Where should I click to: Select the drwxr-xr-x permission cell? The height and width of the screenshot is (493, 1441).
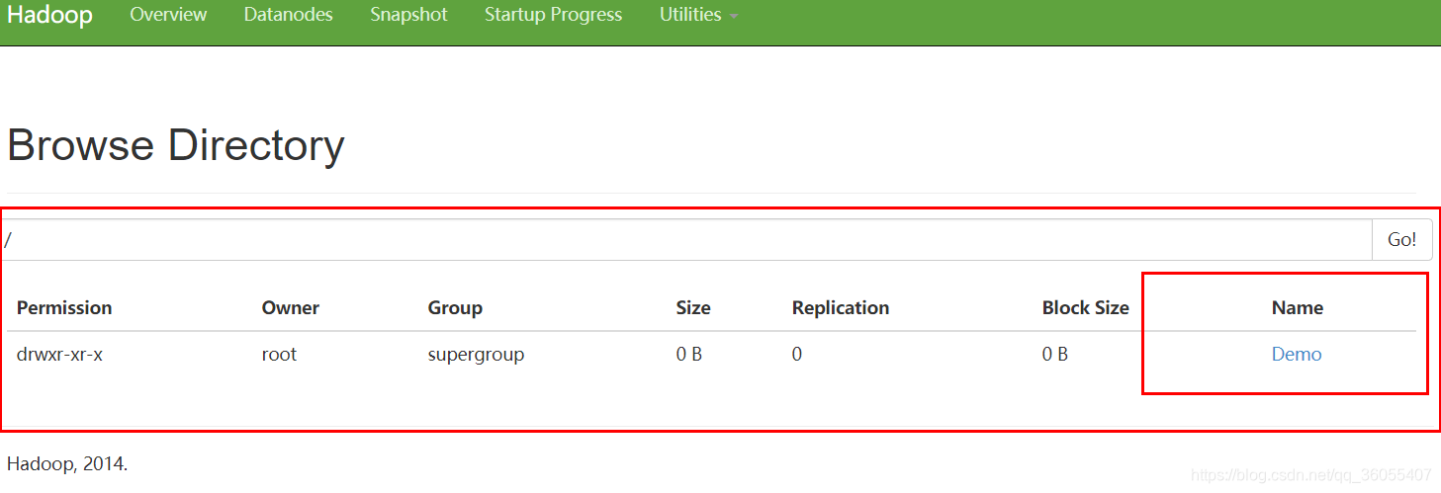(x=59, y=355)
